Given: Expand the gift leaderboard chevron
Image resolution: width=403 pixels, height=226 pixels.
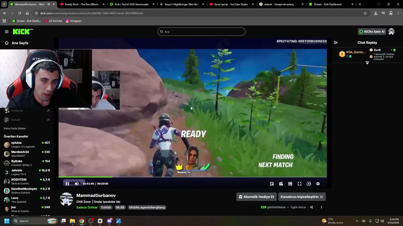Looking at the screenshot, I should pyautogui.click(x=367, y=63).
